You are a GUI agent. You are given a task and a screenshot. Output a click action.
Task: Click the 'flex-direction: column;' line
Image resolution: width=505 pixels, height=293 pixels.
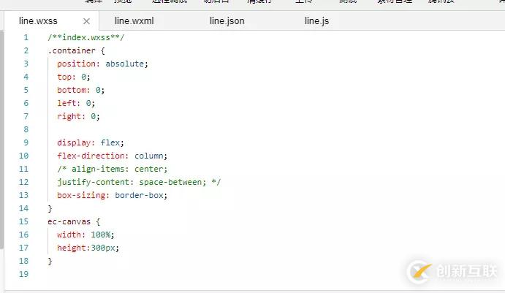(112, 156)
